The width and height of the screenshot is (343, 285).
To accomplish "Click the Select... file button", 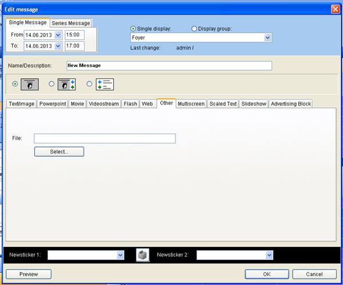I will coord(59,152).
